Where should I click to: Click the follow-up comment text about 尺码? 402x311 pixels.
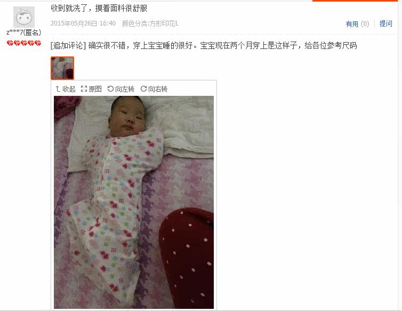coord(222,46)
